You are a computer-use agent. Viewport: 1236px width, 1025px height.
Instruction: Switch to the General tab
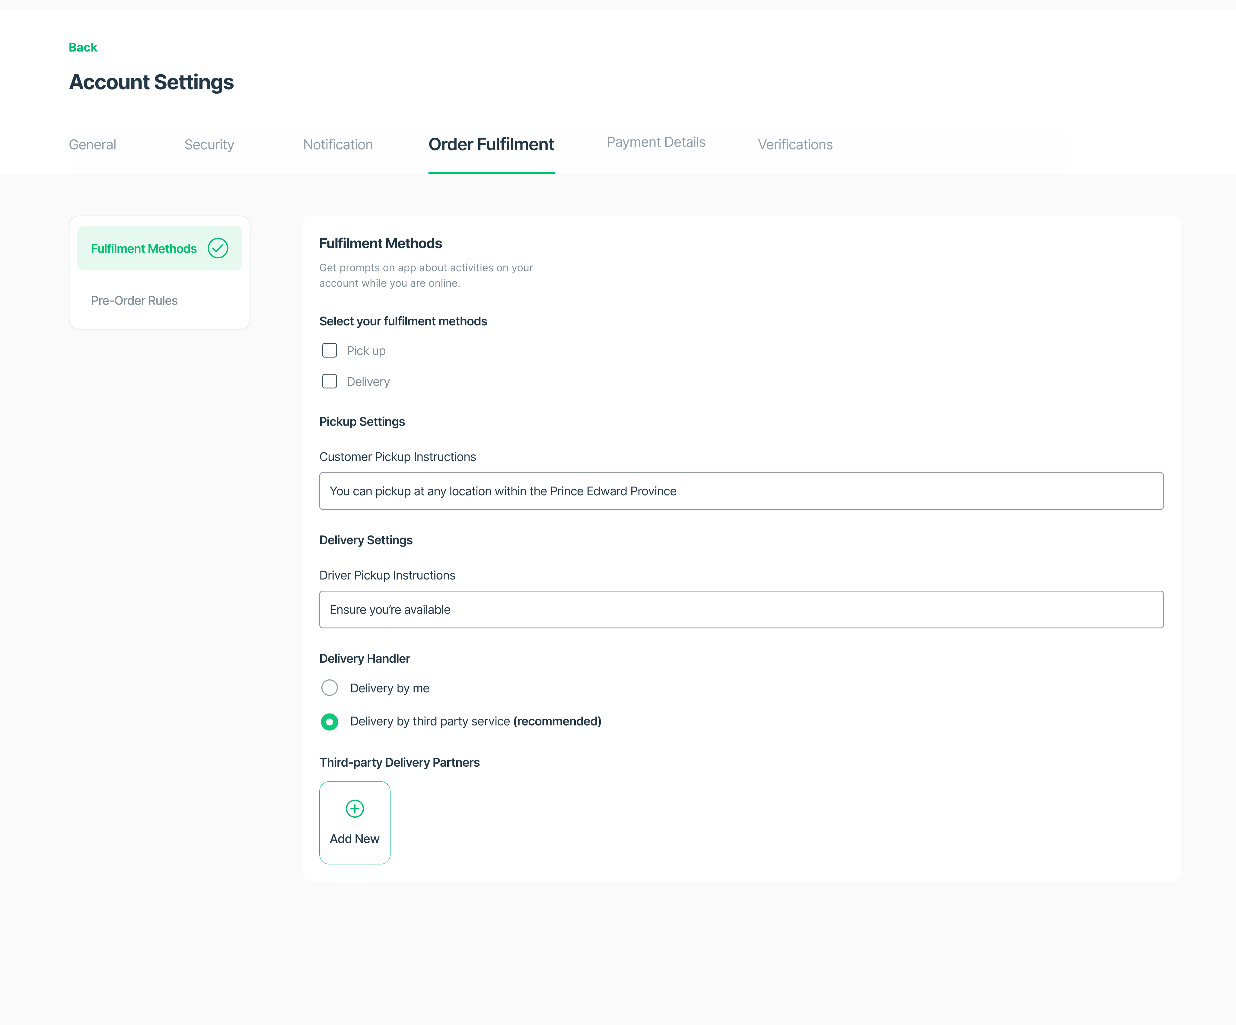[92, 144]
